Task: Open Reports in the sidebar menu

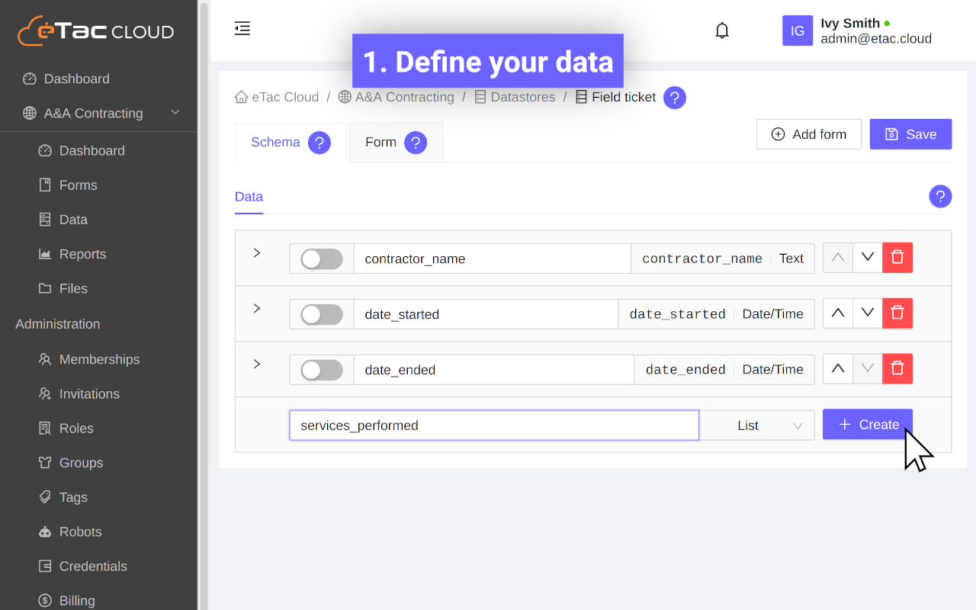Action: (x=82, y=254)
